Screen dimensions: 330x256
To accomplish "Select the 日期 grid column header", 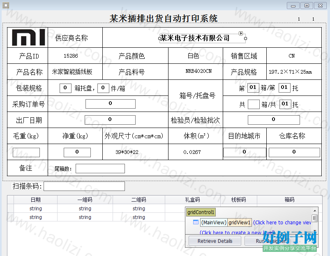I will tap(36, 200).
